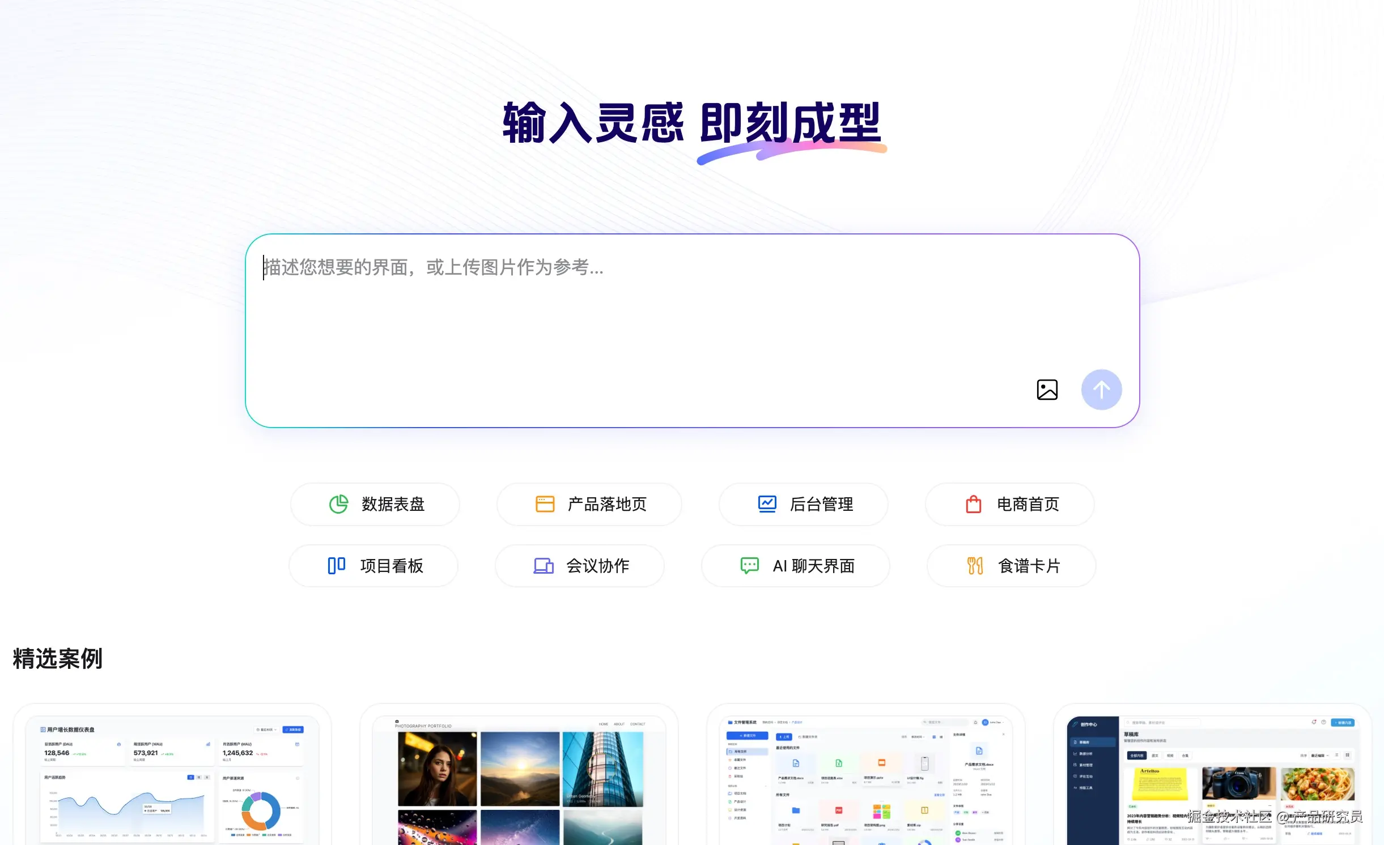Viewport: 1384px width, 845px height.
Task: Click the 电商首页 shopping bag icon
Action: 973,504
